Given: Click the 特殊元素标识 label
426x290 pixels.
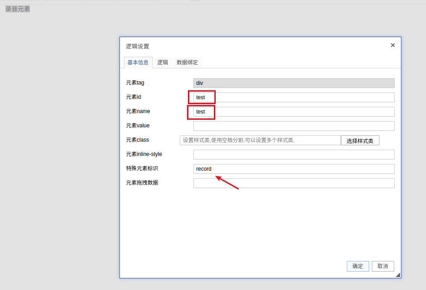Looking at the screenshot, I should pos(142,168).
